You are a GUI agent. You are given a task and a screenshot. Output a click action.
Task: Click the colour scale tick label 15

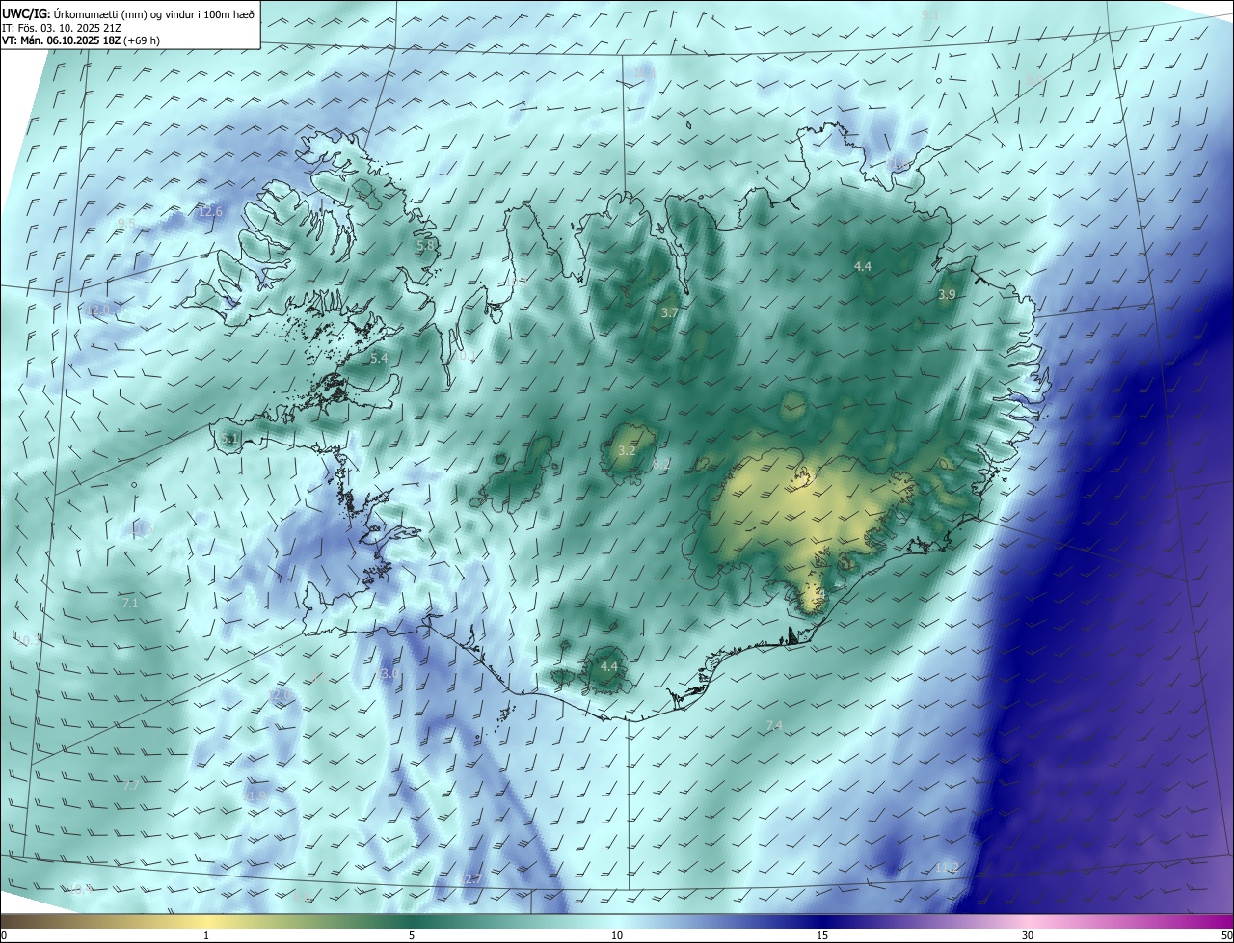(822, 935)
